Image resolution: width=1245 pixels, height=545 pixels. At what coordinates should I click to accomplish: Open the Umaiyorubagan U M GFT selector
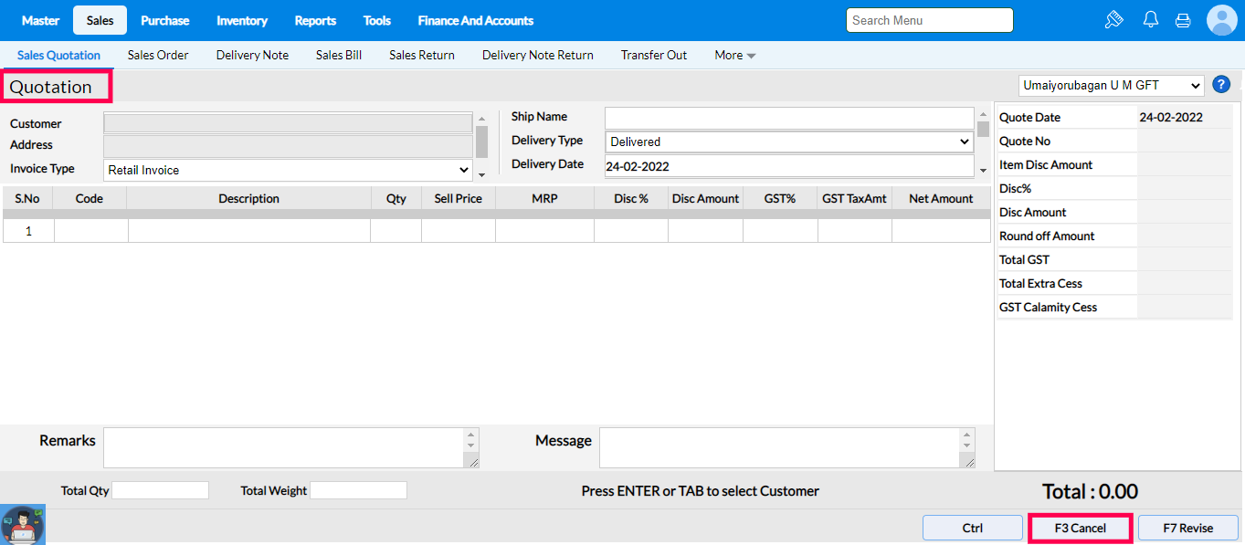(x=1112, y=85)
